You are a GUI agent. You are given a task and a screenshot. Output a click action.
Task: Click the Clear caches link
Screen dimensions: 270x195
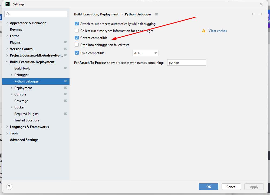(218, 31)
